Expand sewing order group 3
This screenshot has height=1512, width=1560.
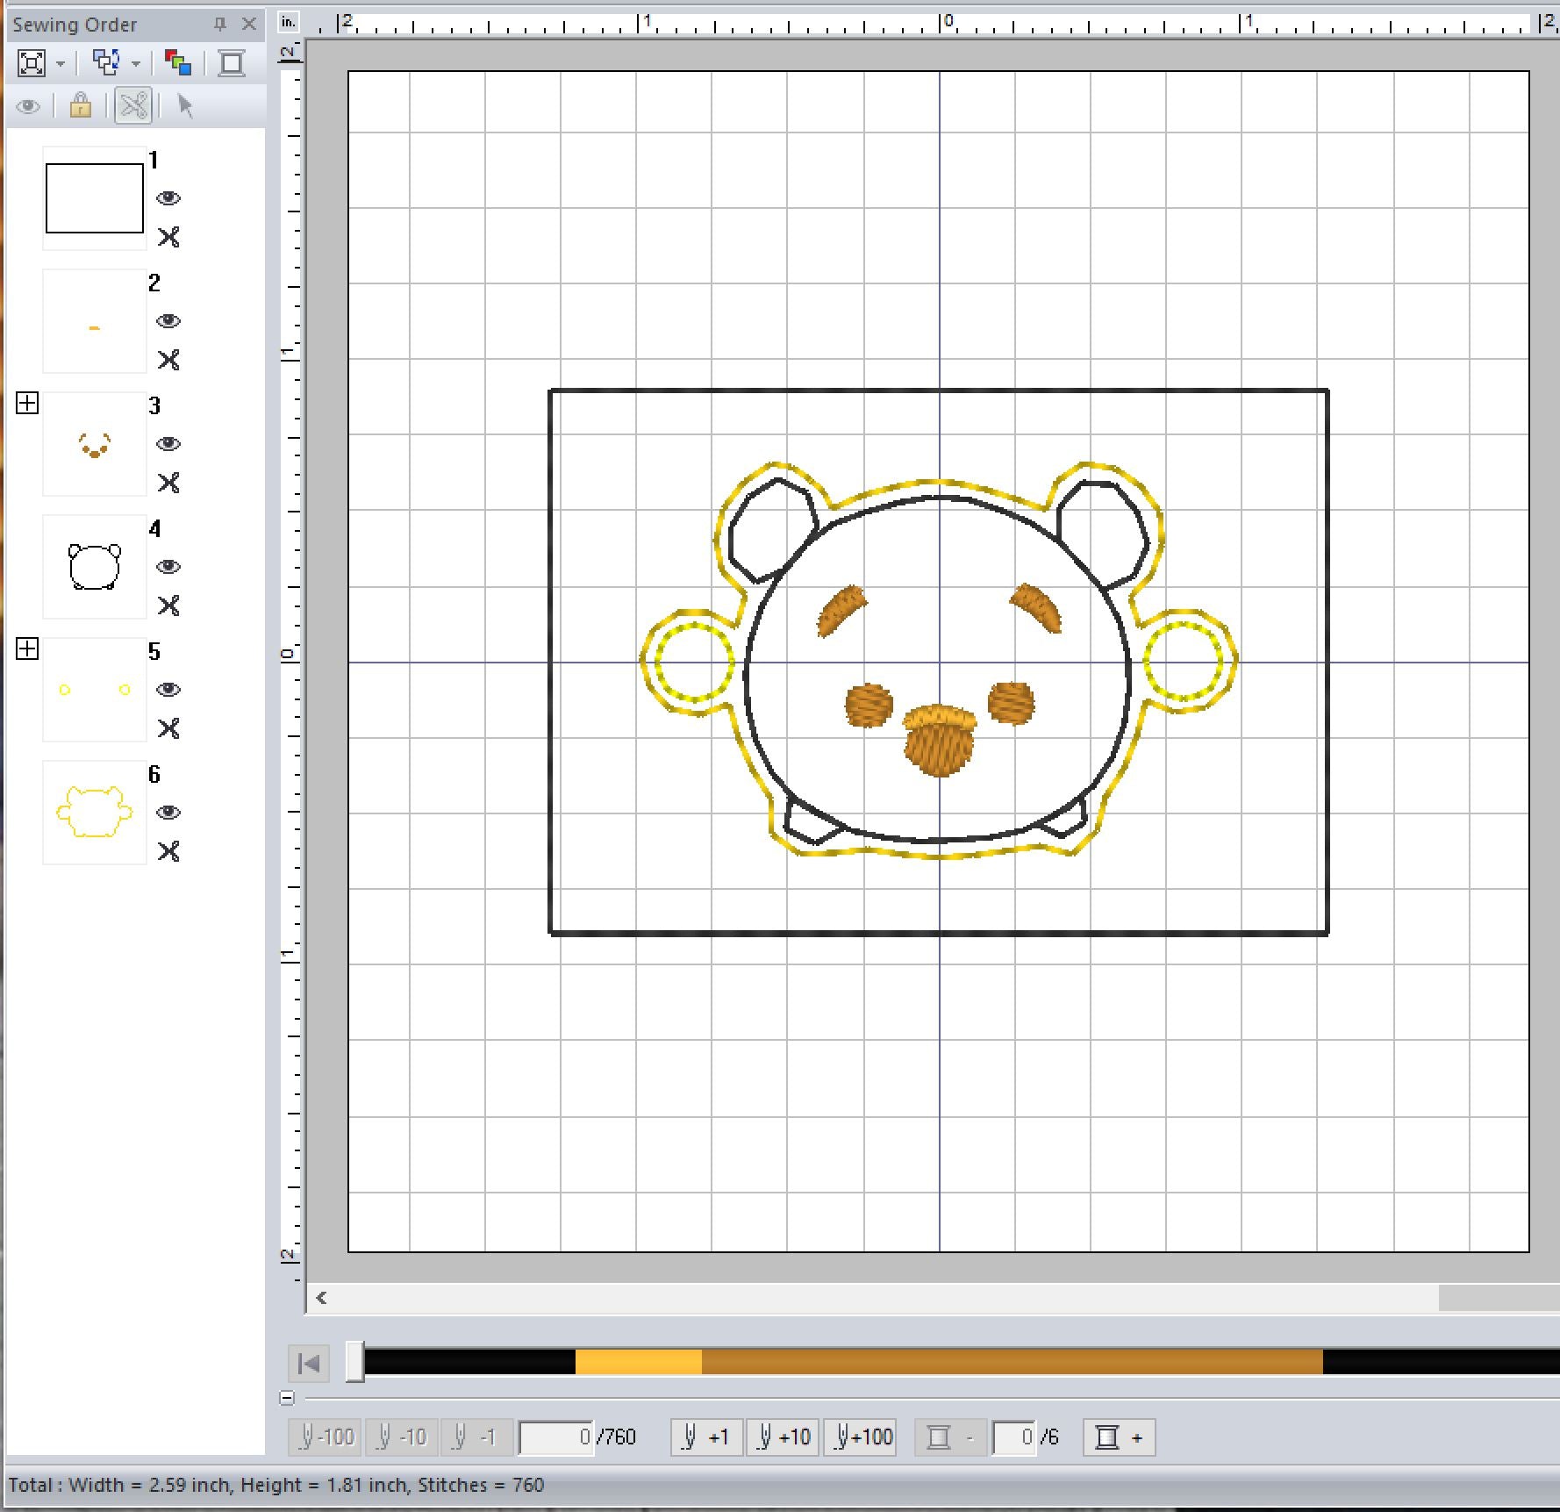[x=27, y=404]
